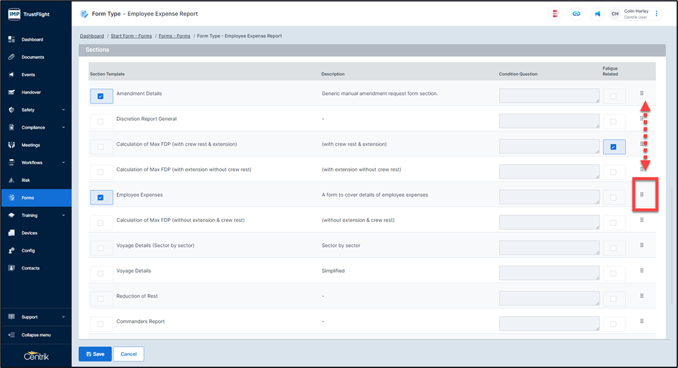This screenshot has height=368, width=678.
Task: Click the blue link icon in header
Action: pos(575,14)
